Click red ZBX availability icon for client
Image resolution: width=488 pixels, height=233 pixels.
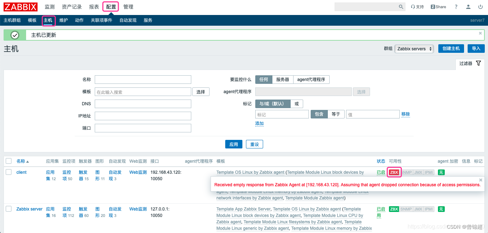[x=394, y=172]
